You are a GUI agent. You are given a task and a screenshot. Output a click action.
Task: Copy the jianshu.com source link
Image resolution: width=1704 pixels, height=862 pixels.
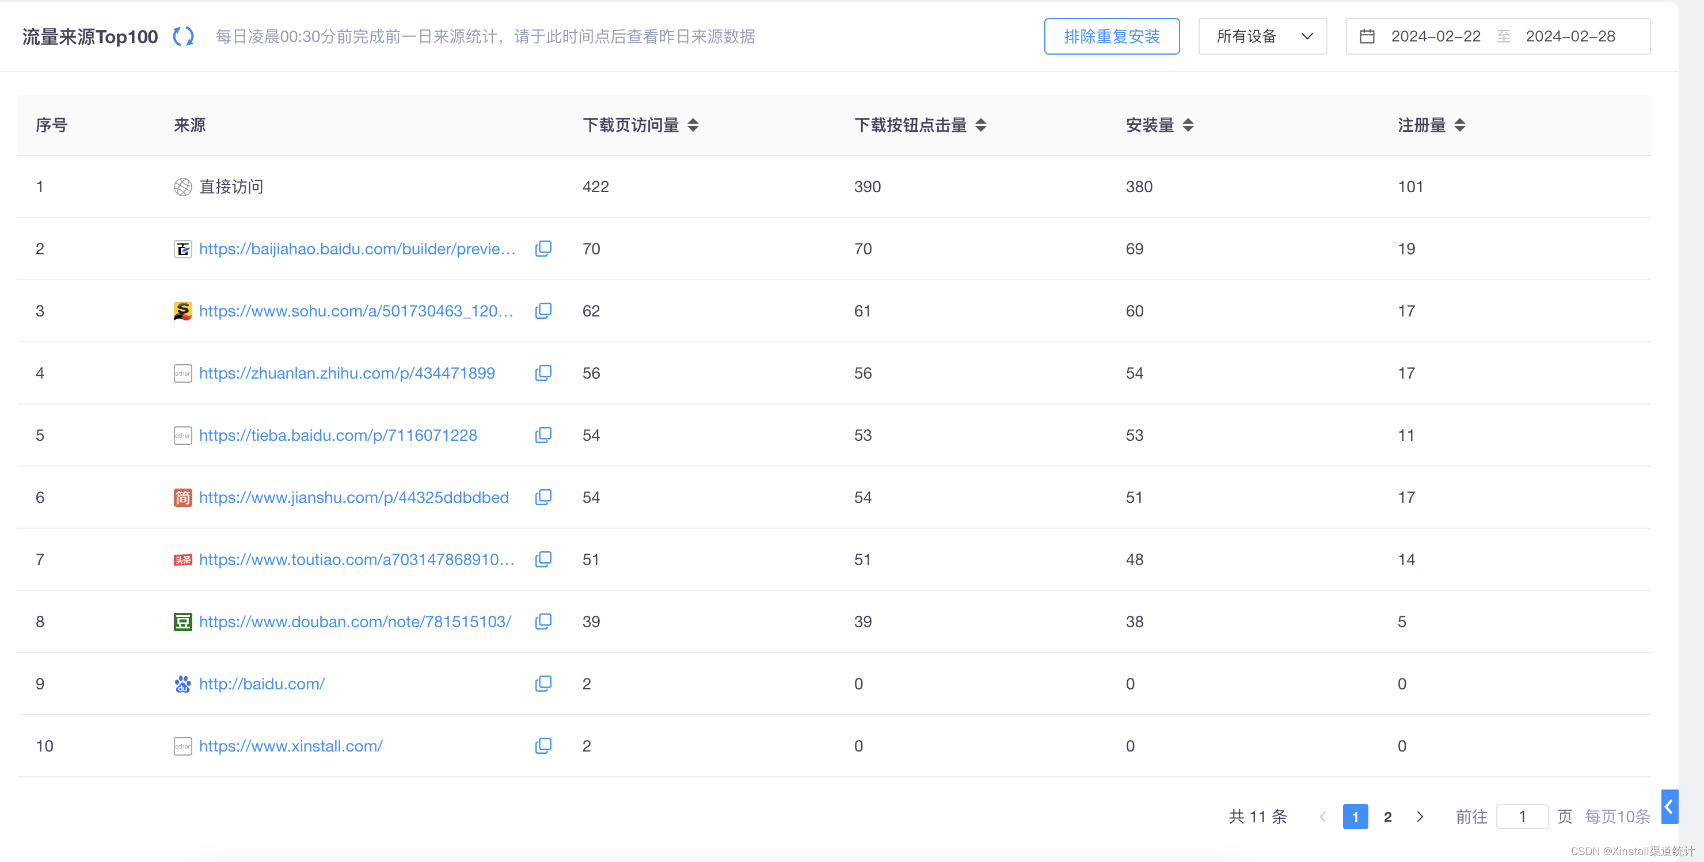543,497
